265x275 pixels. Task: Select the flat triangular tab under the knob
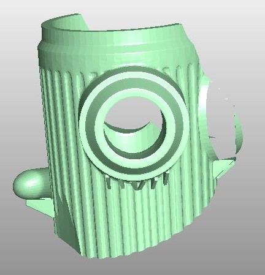40,206
